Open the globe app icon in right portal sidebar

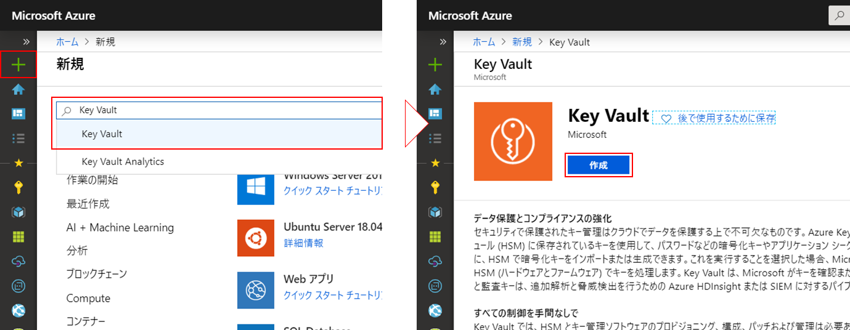pyautogui.click(x=435, y=310)
